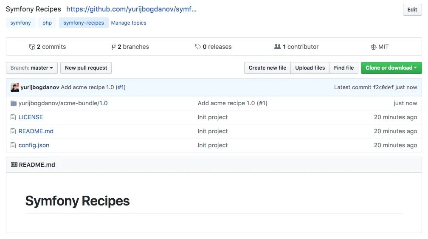Viewport: 428px width, 239px height.
Task: Click yurijbogdanov avatar thumbnail
Action: [x=15, y=87]
